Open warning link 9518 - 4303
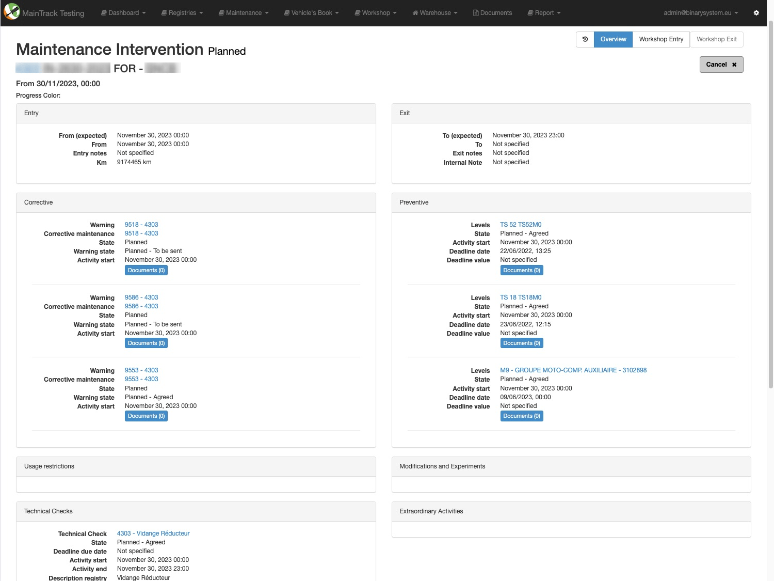Screen dimensions: 774x581 coord(141,225)
